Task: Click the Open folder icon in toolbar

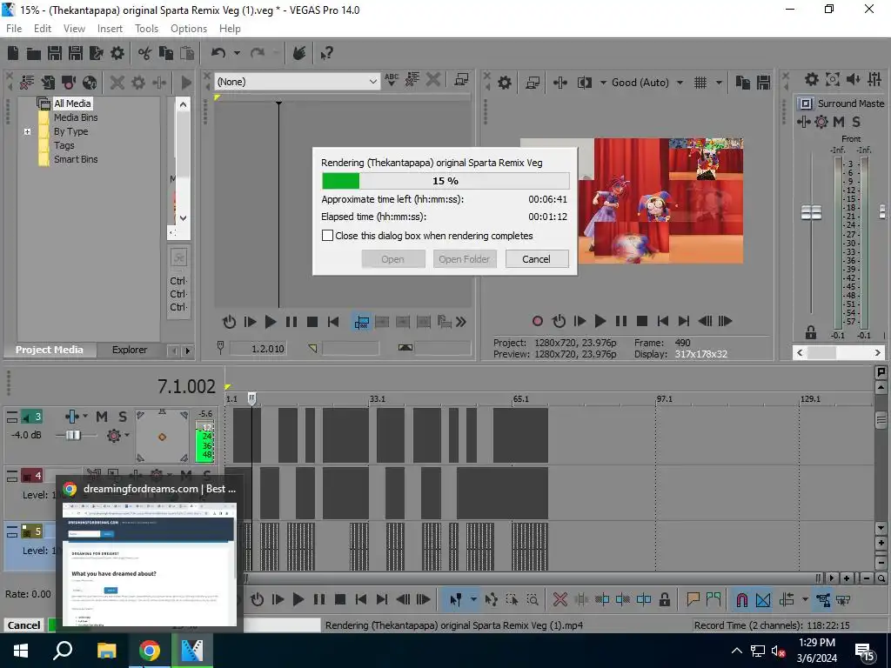Action: click(x=34, y=53)
